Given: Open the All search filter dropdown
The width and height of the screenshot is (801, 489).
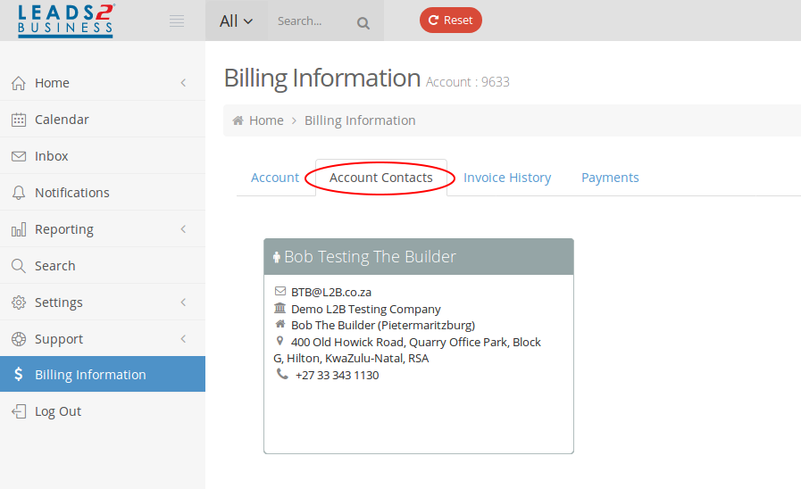Looking at the screenshot, I should tap(236, 21).
